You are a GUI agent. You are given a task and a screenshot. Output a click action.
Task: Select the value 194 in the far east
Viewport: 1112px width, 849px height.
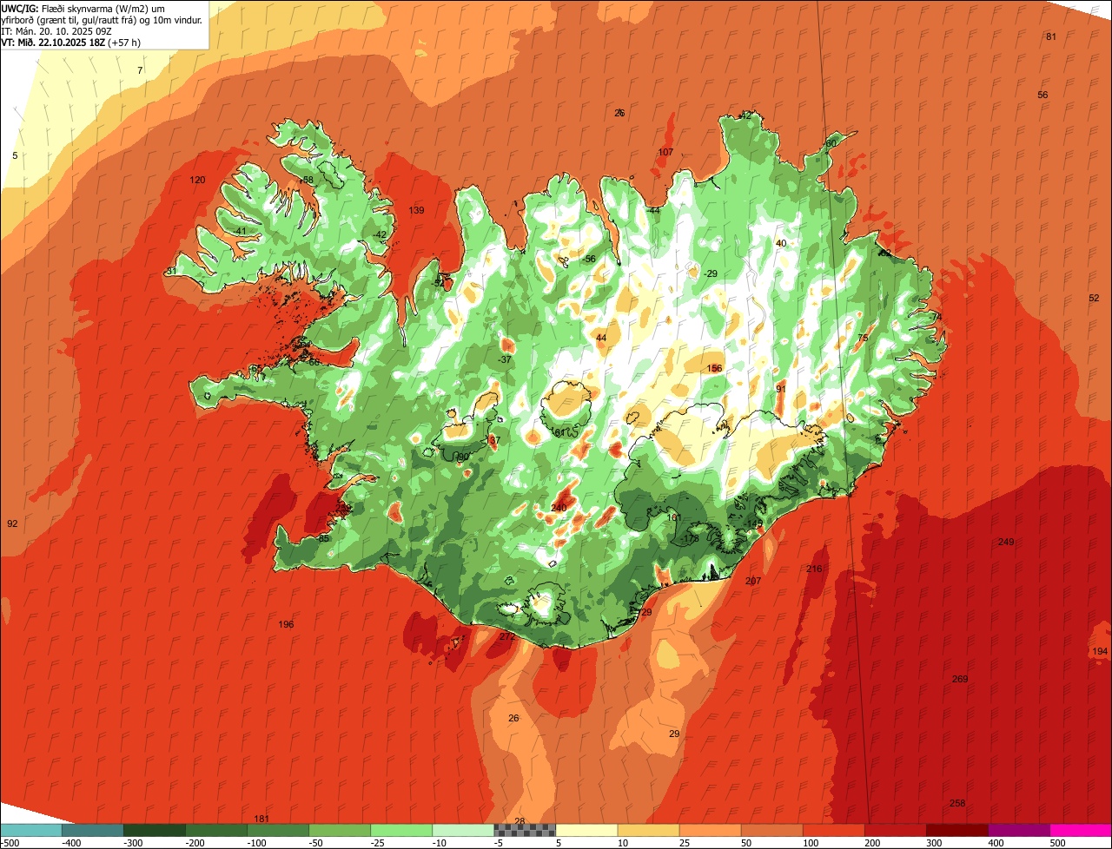1100,651
